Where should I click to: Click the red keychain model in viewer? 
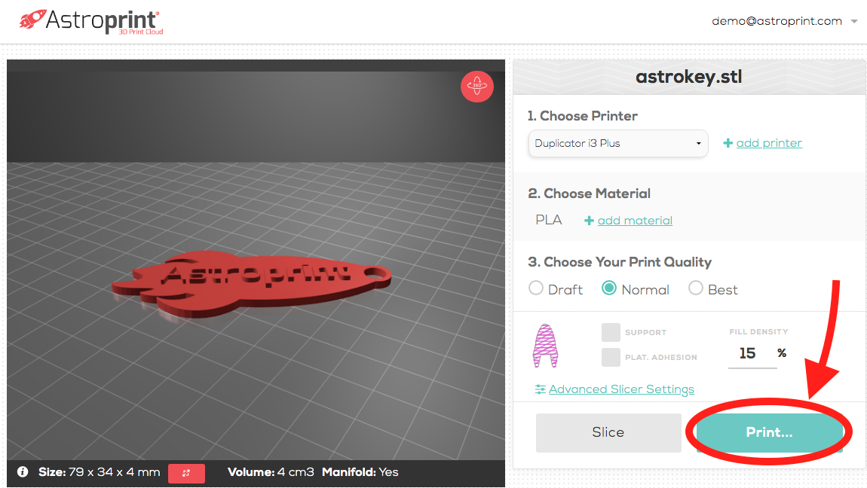(x=252, y=282)
